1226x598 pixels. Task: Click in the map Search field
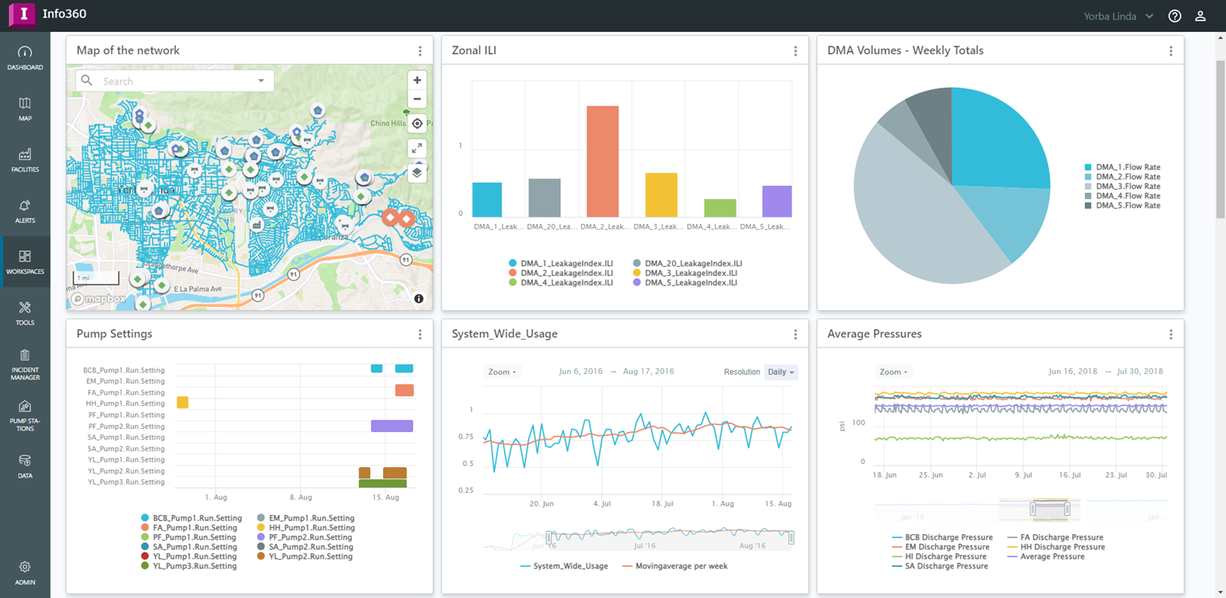click(x=175, y=81)
